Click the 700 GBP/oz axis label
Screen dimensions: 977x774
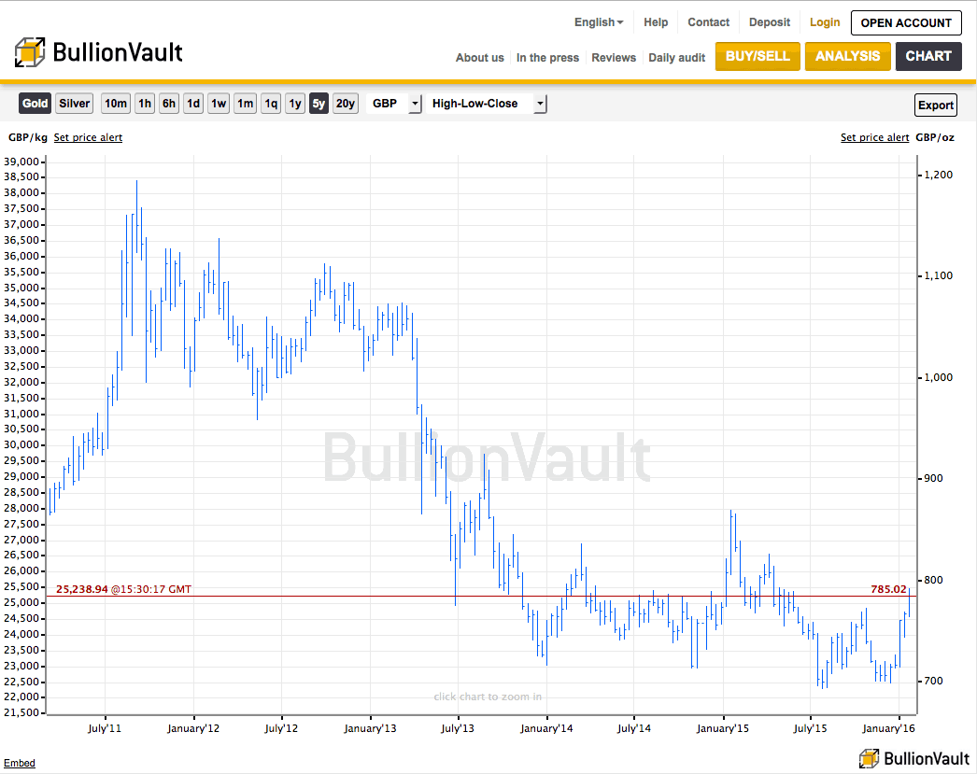(x=933, y=682)
